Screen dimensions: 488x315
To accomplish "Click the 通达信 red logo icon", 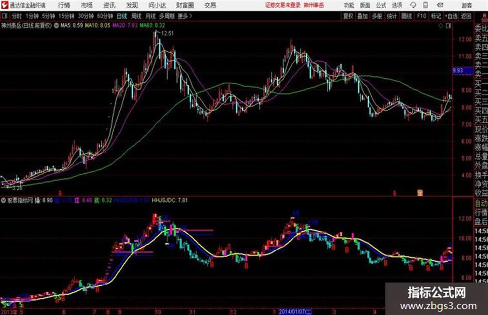I will click(5, 5).
